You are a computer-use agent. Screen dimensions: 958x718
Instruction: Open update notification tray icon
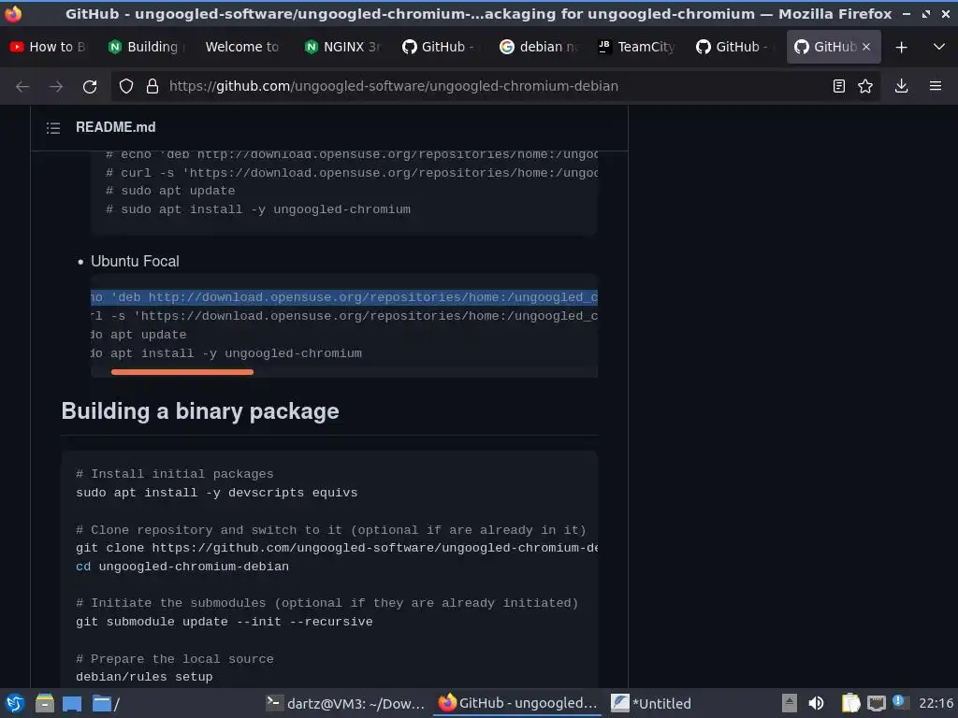899,702
